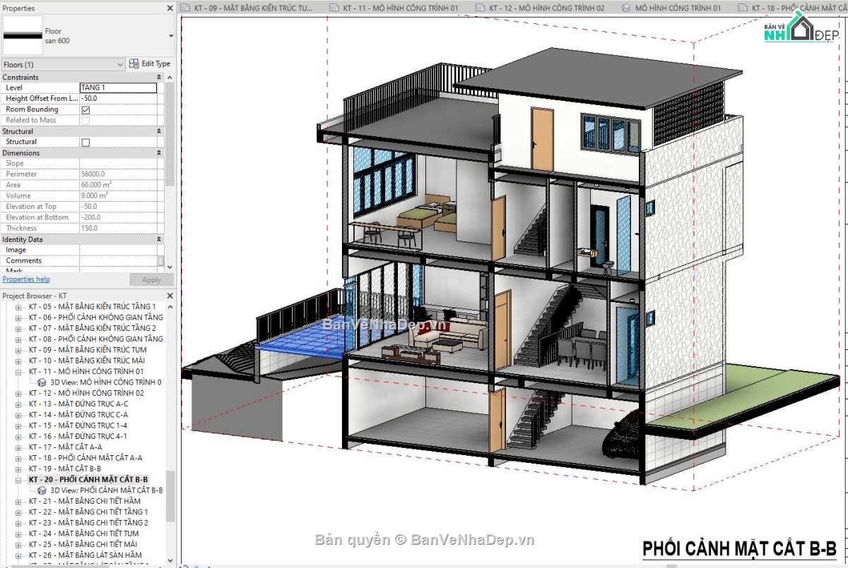Collapse the KT - 11 tree node
Screen dimensions: 848x568
click(18, 371)
